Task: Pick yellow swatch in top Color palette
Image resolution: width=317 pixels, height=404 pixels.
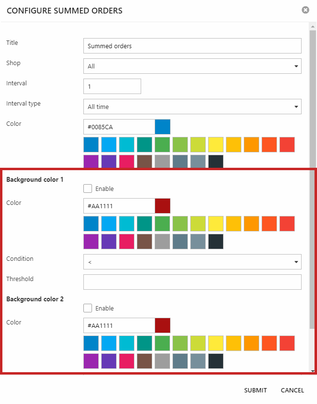Action: tap(216, 145)
